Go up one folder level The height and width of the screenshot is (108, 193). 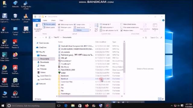pyautogui.click(x=46, y=37)
